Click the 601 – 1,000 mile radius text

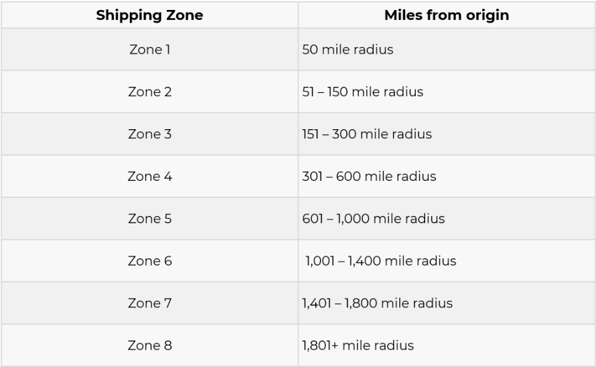[x=373, y=219]
